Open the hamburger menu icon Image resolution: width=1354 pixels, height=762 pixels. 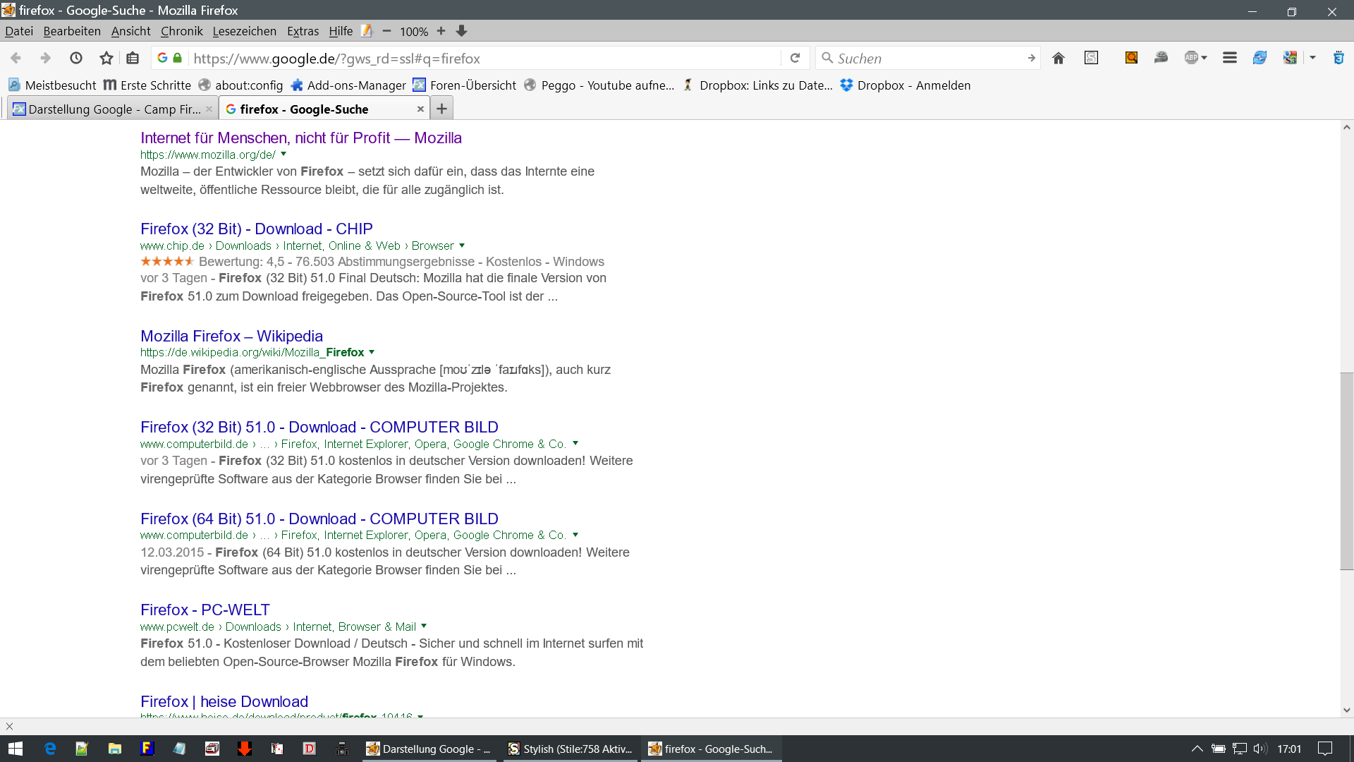pyautogui.click(x=1229, y=59)
